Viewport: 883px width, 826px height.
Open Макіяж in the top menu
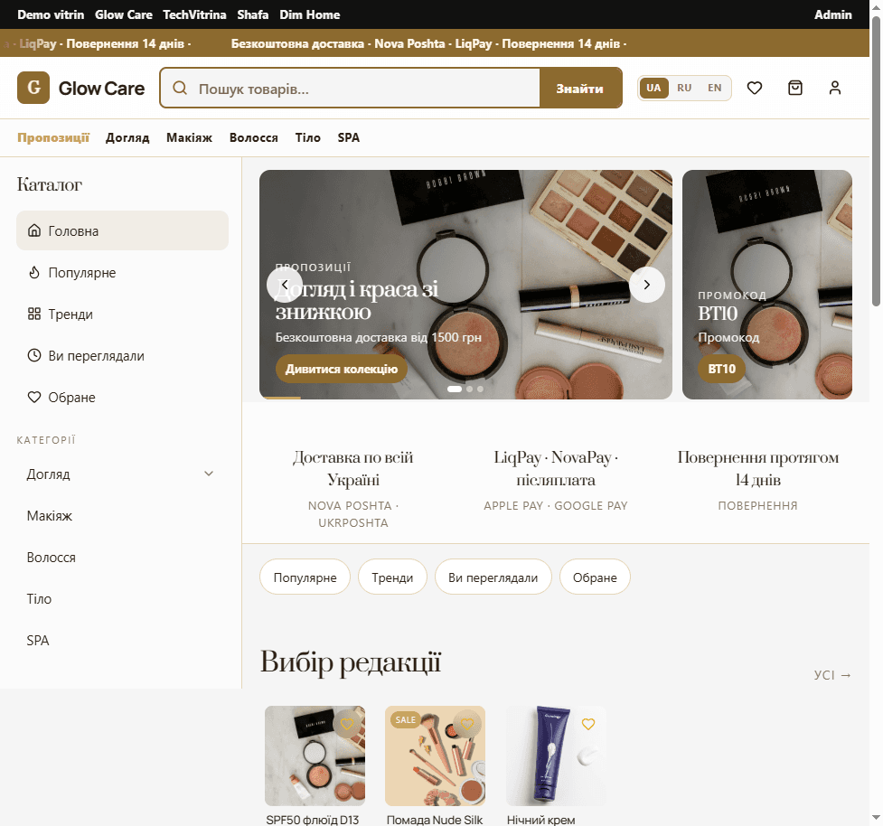189,137
